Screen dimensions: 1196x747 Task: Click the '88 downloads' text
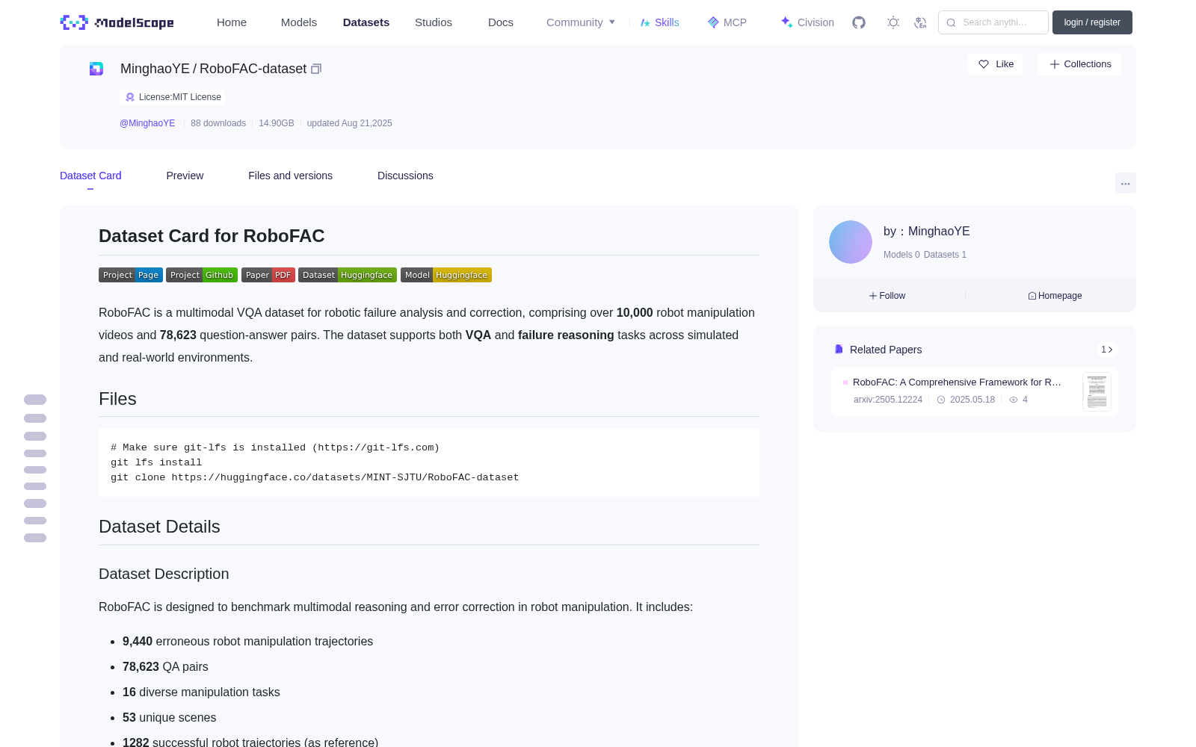click(x=218, y=123)
